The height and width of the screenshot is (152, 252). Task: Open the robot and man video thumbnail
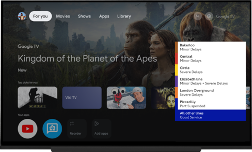point(127,98)
